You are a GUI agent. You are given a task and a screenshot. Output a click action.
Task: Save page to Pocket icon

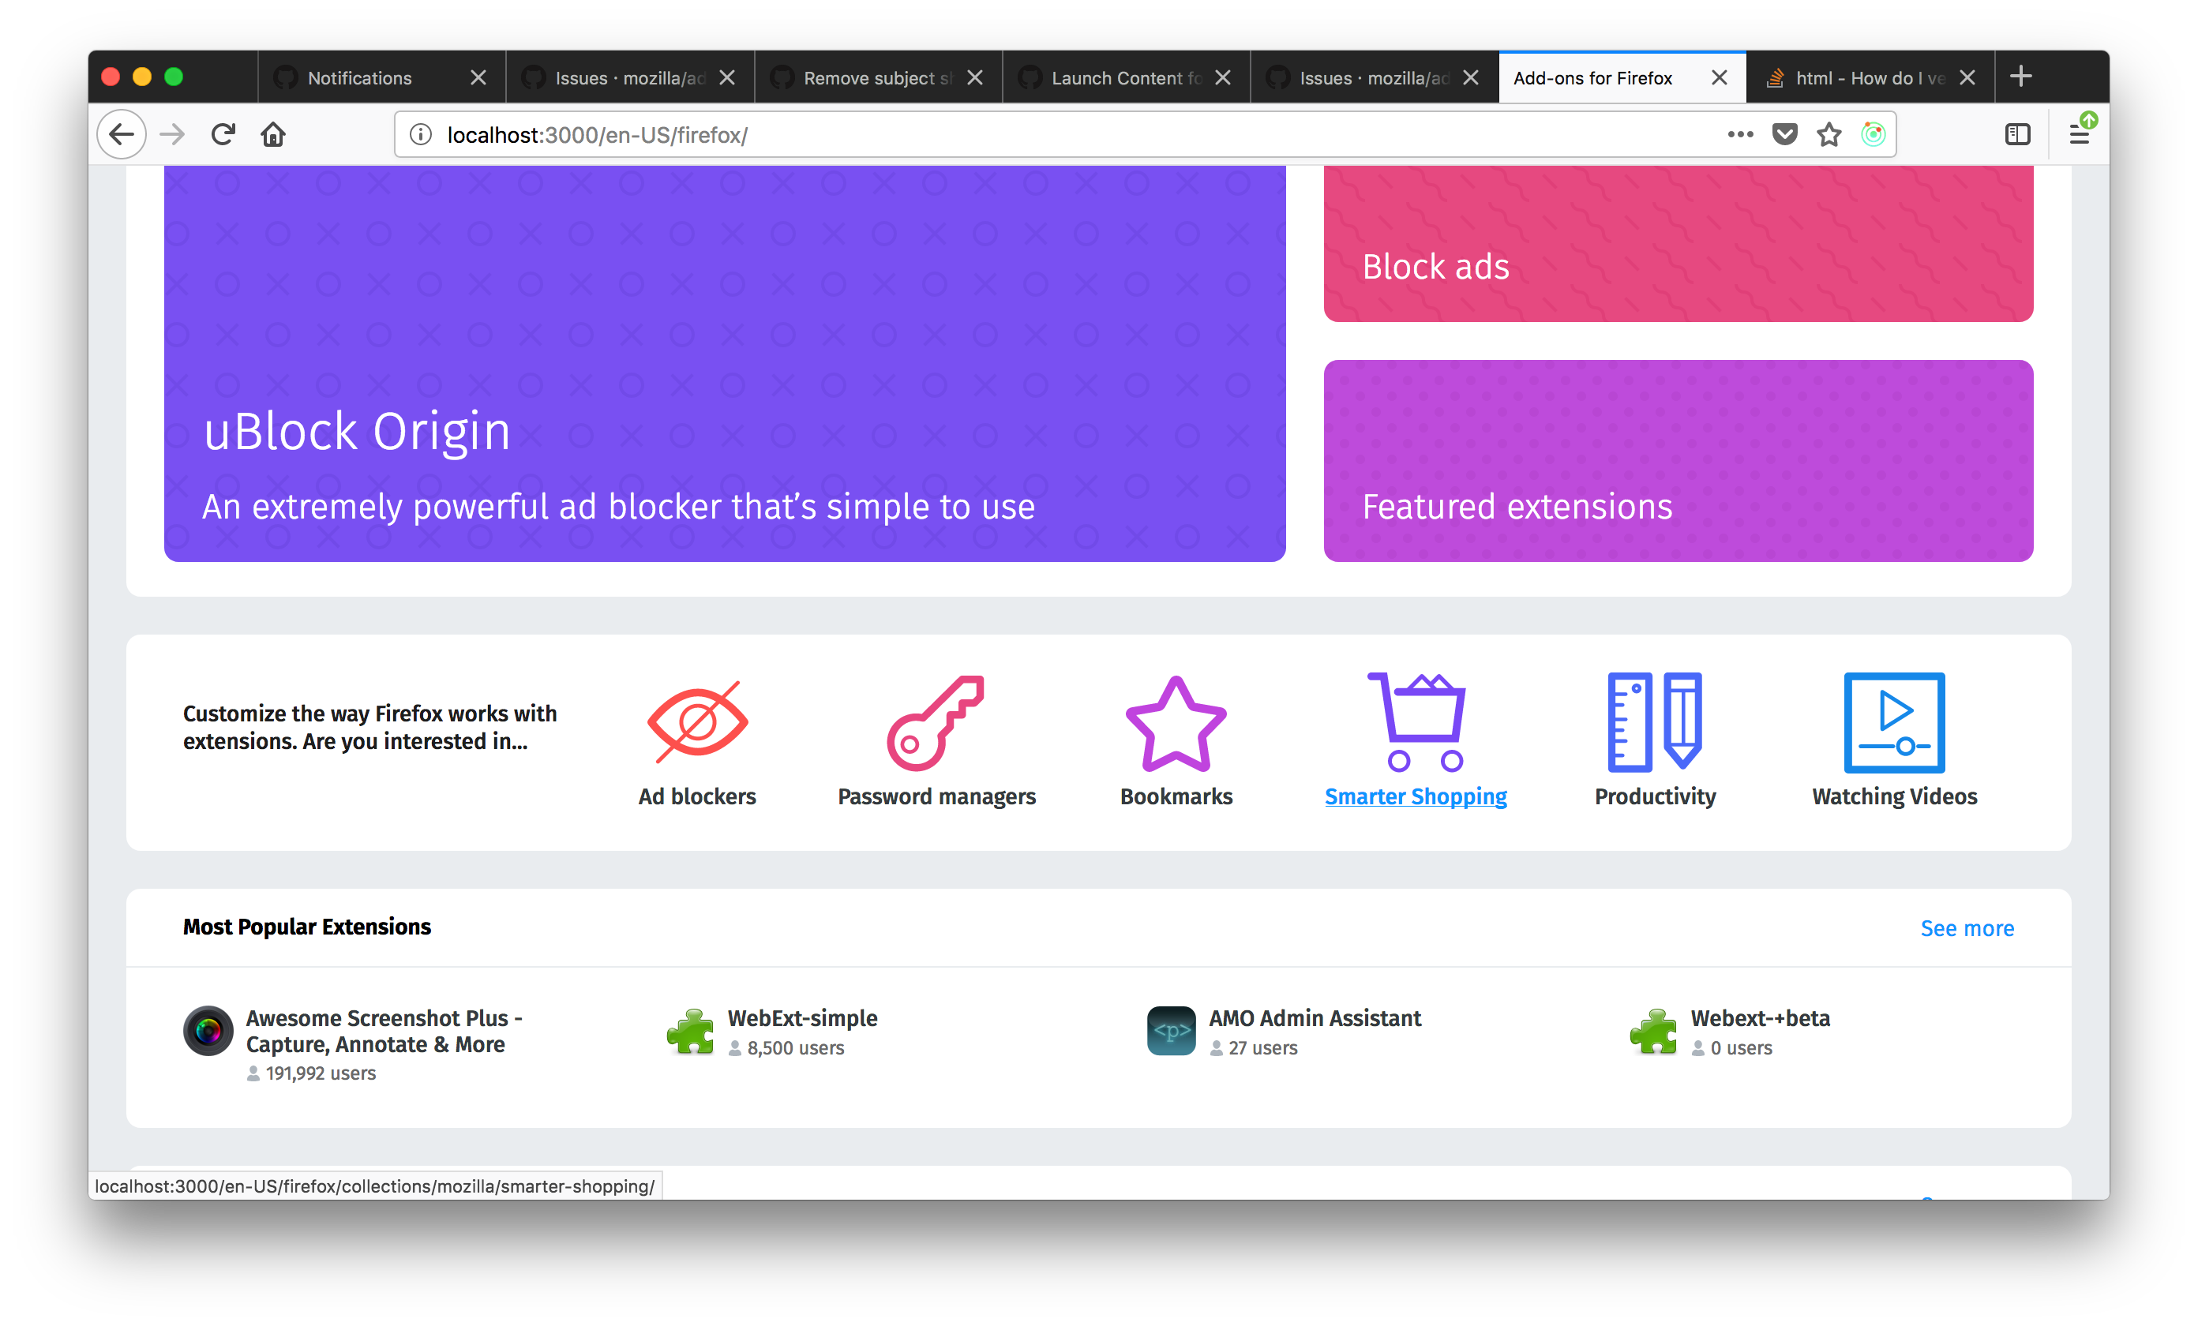(x=1784, y=135)
